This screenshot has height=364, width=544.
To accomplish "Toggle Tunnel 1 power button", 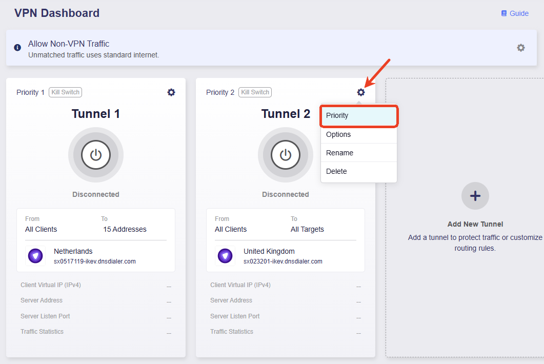I will point(96,155).
